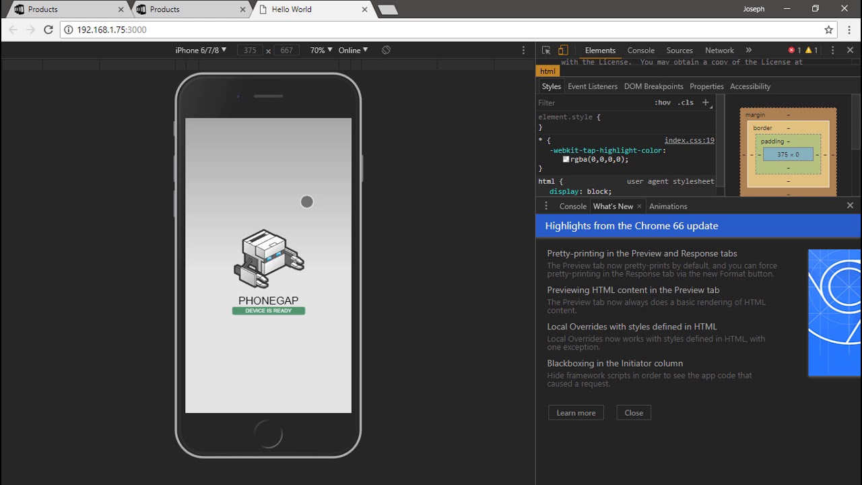Reload the page

[x=48, y=30]
